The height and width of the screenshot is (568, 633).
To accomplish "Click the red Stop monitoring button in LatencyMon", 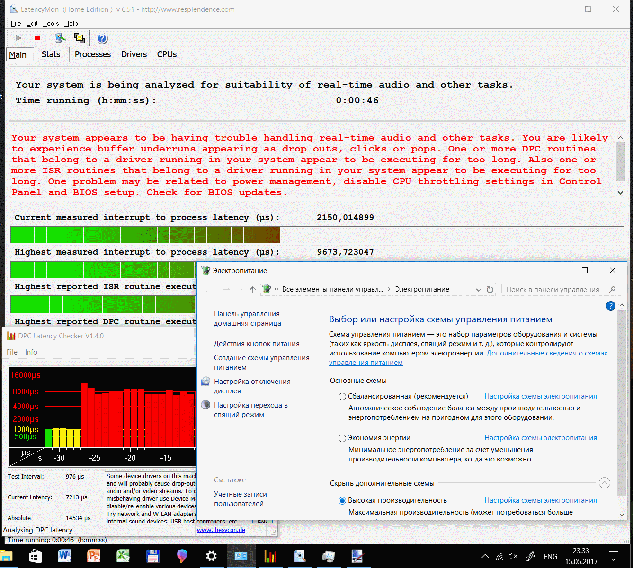I will click(x=37, y=38).
